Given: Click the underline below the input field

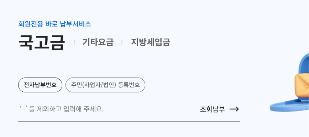Looking at the screenshot, I should (x=129, y=121).
